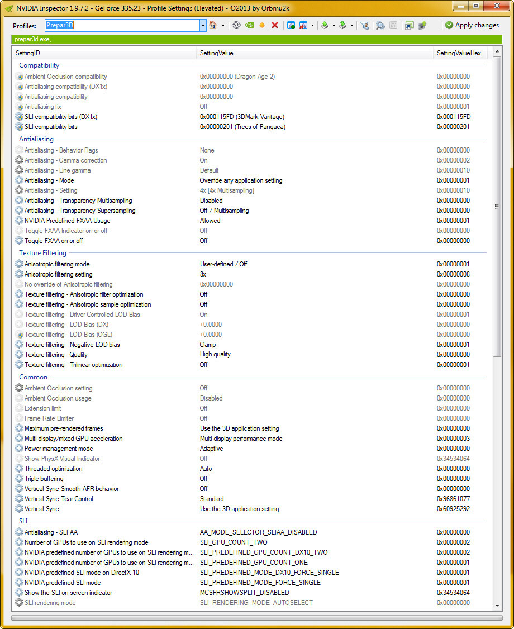Click the magnifying glass scan icon
Screen dimensions: 514x629
click(x=380, y=25)
